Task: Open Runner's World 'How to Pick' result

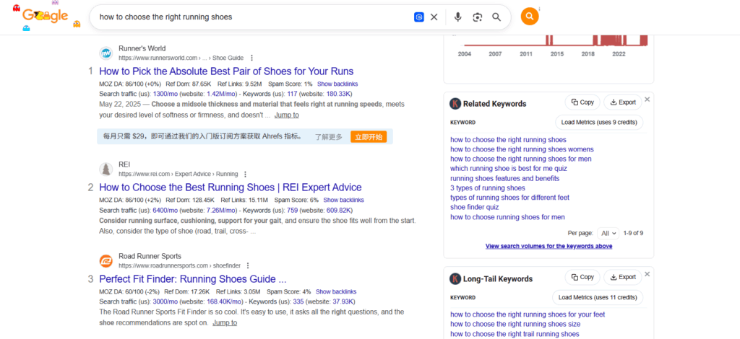Action: click(226, 71)
